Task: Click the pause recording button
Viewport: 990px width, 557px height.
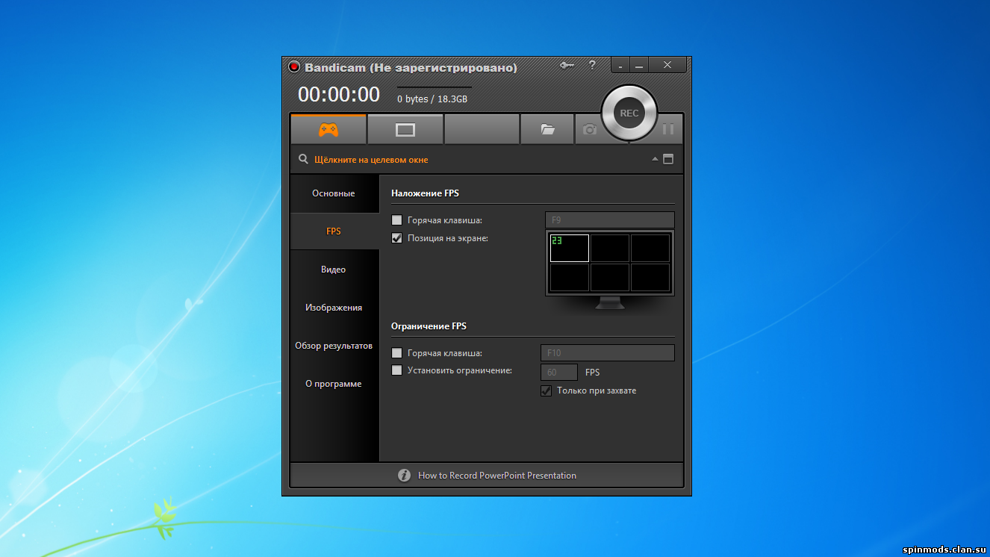Action: pos(668,129)
